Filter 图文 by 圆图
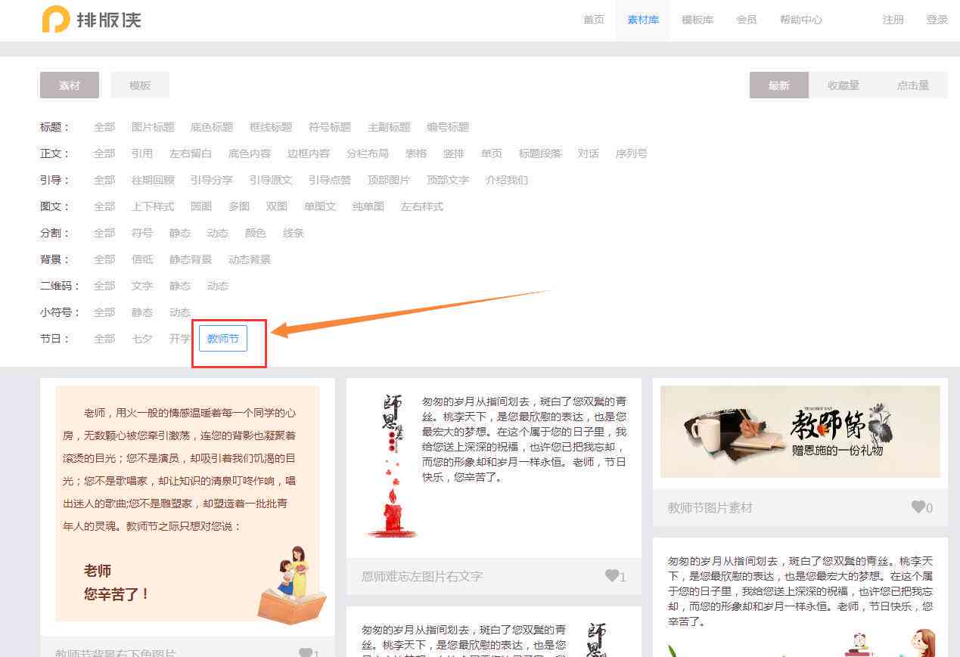Viewport: 960px width, 657px height. click(201, 206)
